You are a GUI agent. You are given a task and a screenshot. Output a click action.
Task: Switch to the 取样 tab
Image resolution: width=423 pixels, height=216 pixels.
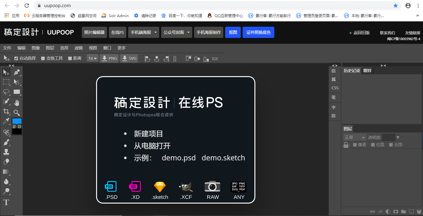pos(367,71)
